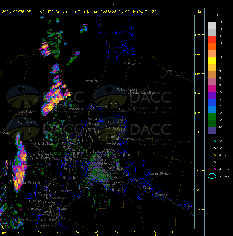Image resolution: width=233 pixels, height=236 pixels.
Task: Click the 'Chapanay' map label
Action: 109,150
